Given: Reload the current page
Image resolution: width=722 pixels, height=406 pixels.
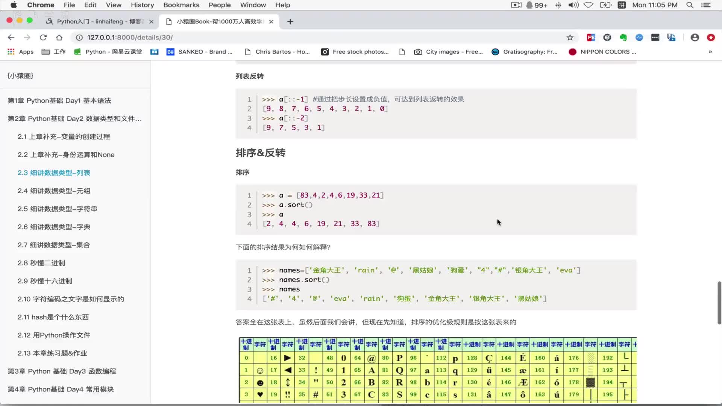Looking at the screenshot, I should pos(43,37).
